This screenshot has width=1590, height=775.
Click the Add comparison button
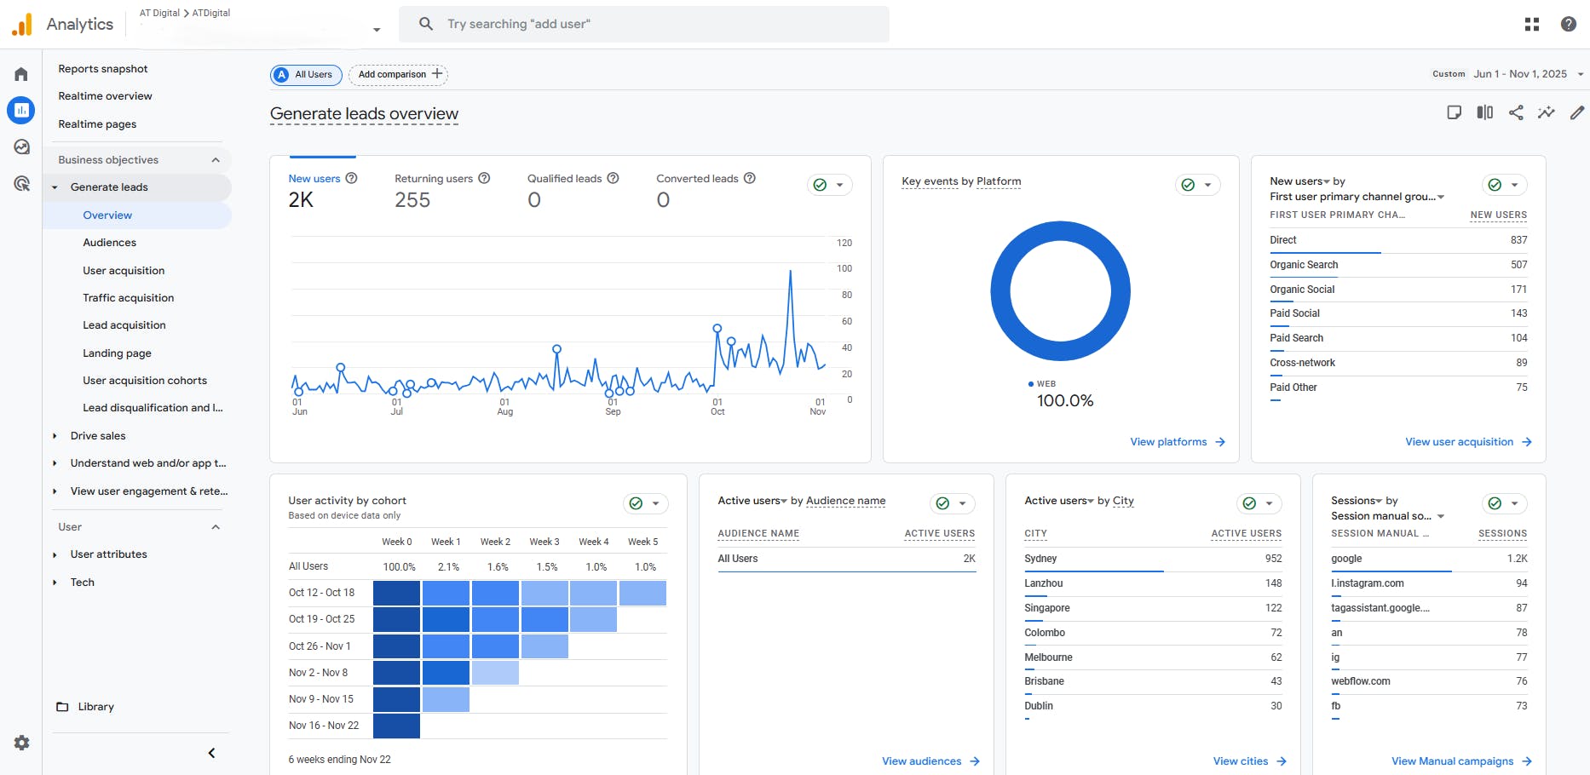(398, 74)
